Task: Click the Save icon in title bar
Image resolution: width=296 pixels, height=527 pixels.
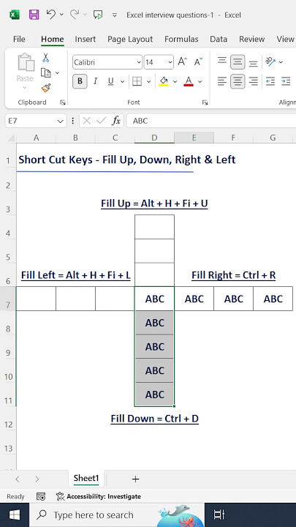Action: (x=34, y=15)
